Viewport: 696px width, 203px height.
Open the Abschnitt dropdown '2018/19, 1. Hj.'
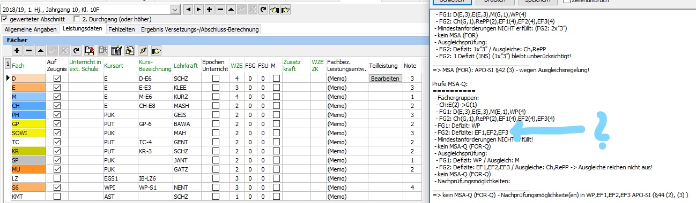(175, 10)
